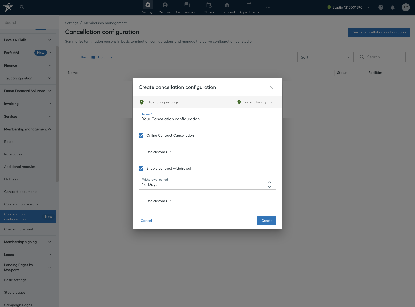Uncheck Online Contract Cancellation
This screenshot has width=415, height=307.
[x=141, y=135]
